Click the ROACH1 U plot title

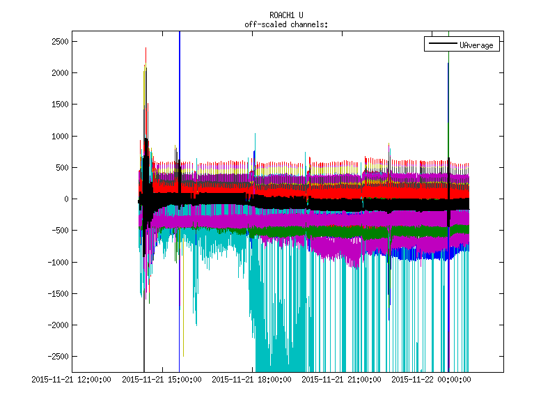(x=286, y=15)
